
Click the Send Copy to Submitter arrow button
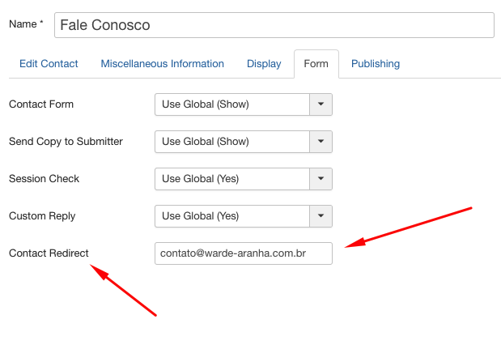321,142
